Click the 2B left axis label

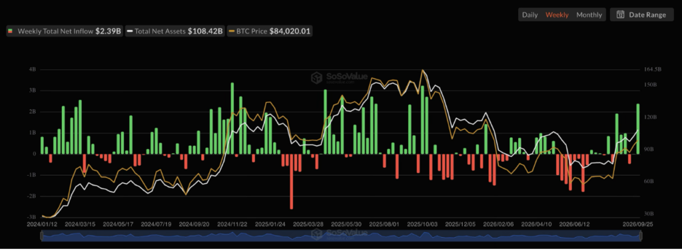coord(33,112)
